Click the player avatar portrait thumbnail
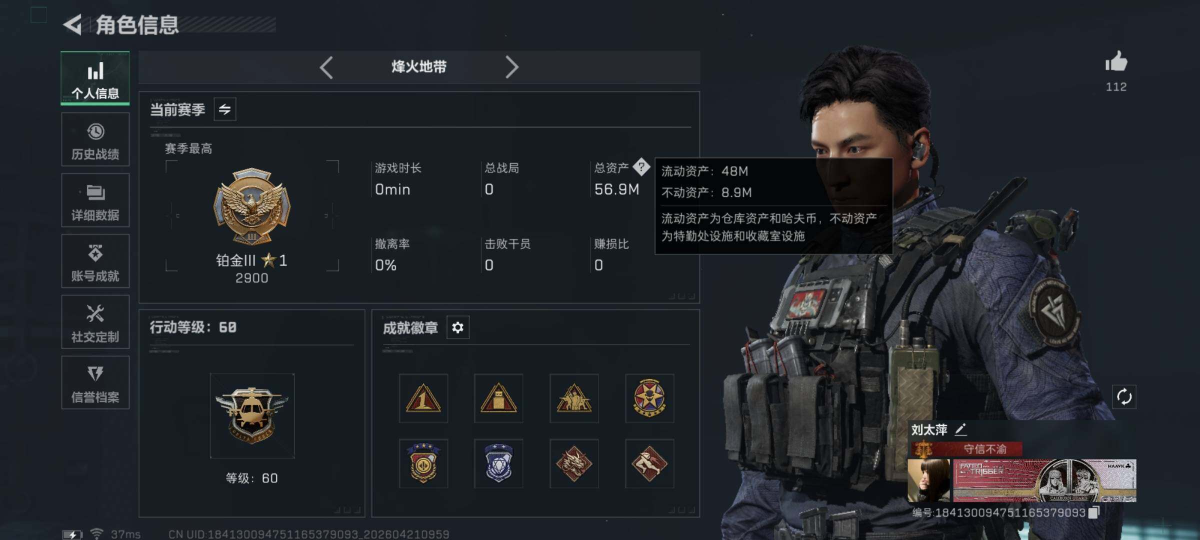The height and width of the screenshot is (540, 1200). coord(929,480)
